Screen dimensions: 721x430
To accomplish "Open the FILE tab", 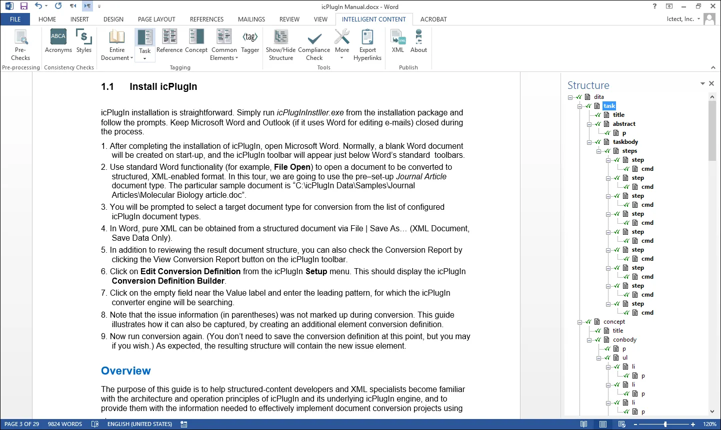I will (x=15, y=19).
